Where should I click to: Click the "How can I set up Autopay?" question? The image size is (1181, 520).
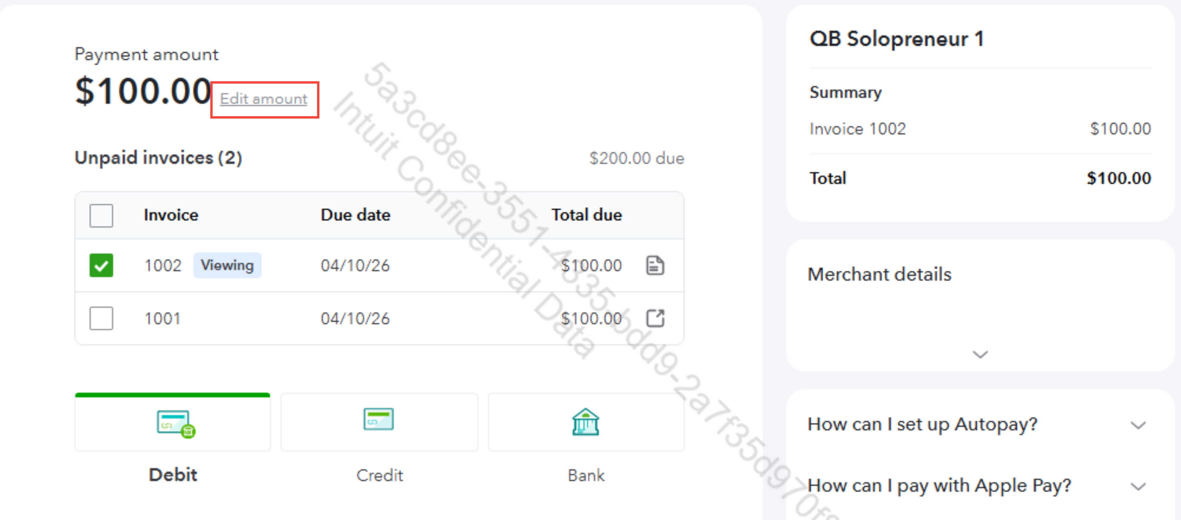click(x=922, y=424)
